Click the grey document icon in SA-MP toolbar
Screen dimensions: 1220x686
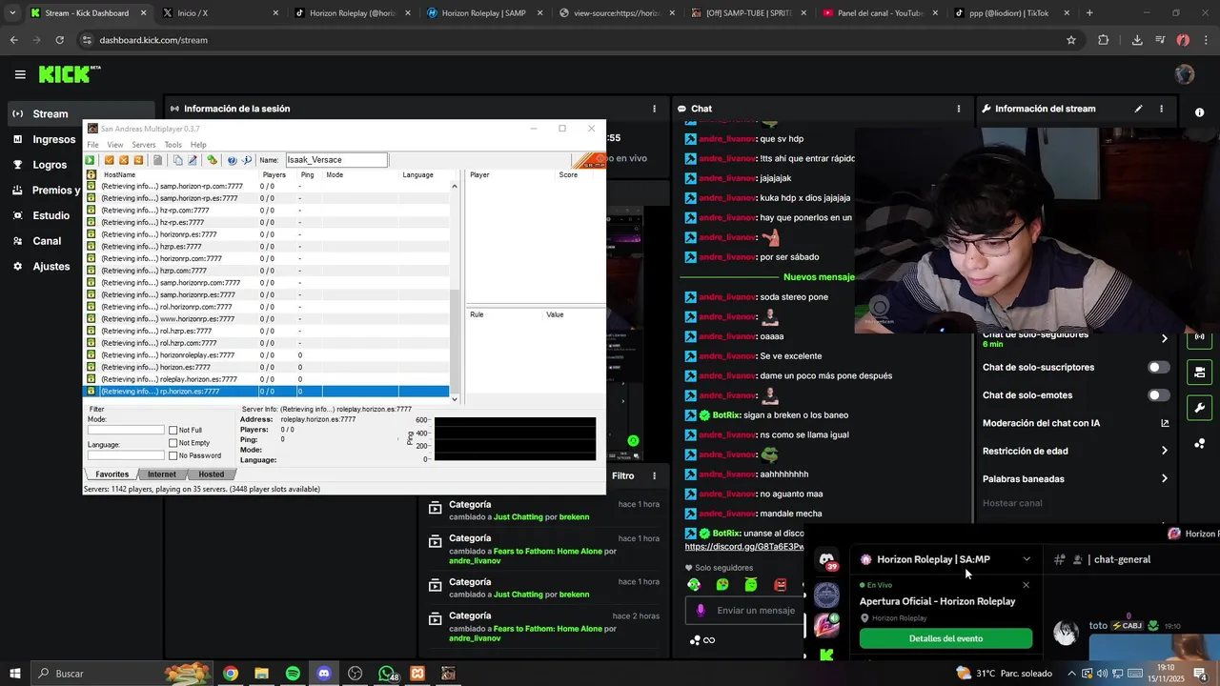click(157, 160)
